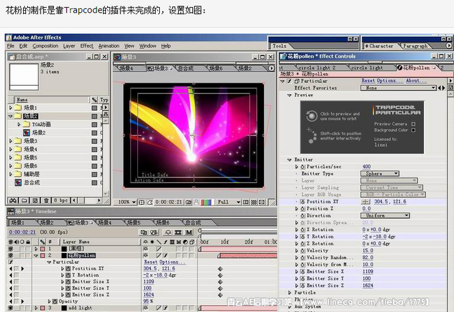This screenshot has width=454, height=312.
Task: Take snapshot with the camera icon
Action: (x=188, y=202)
